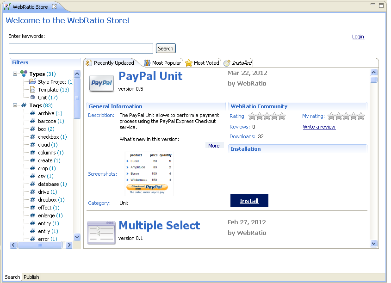Switch to the Most Popular tab

click(163, 63)
